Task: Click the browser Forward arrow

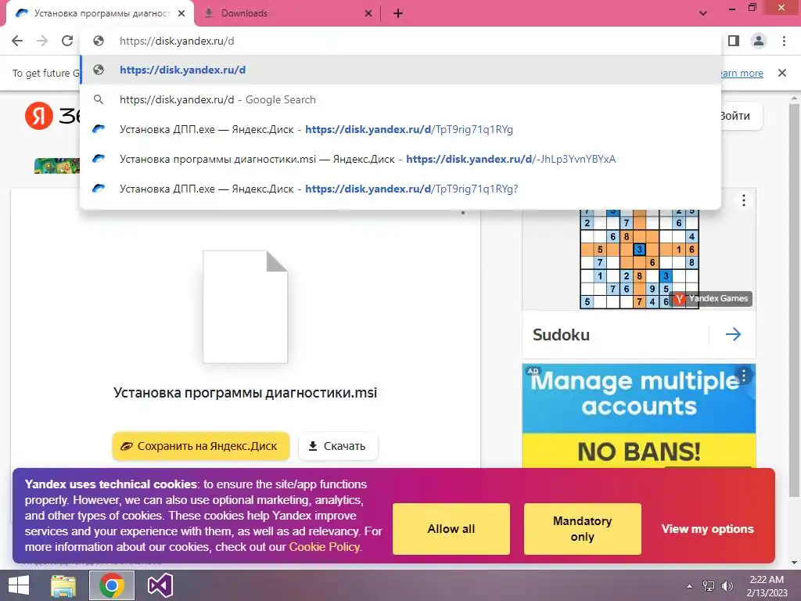Action: (42, 41)
